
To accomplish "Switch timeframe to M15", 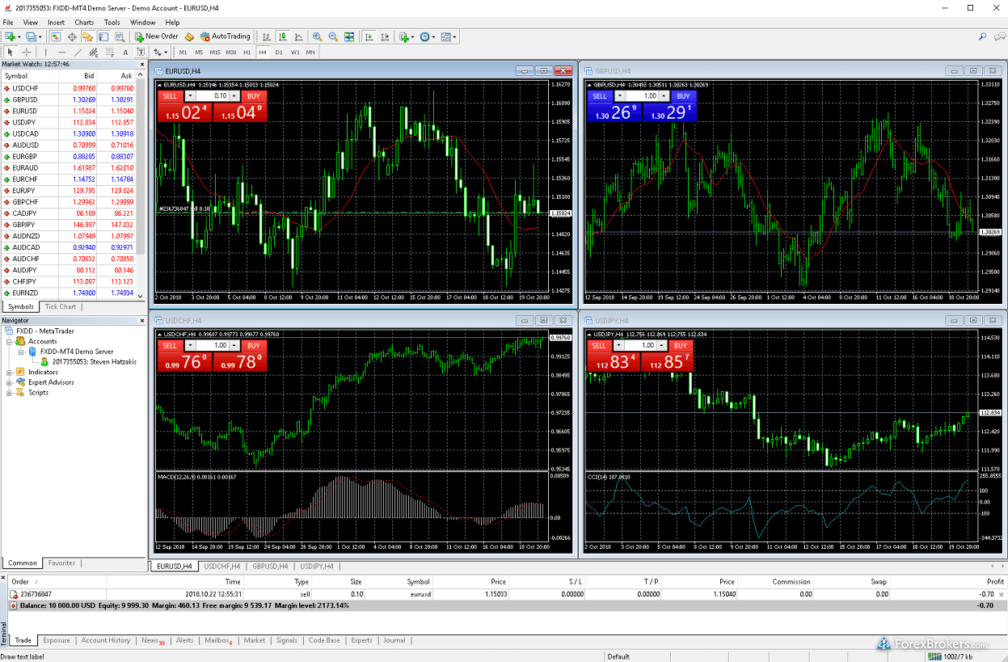I will pos(215,52).
